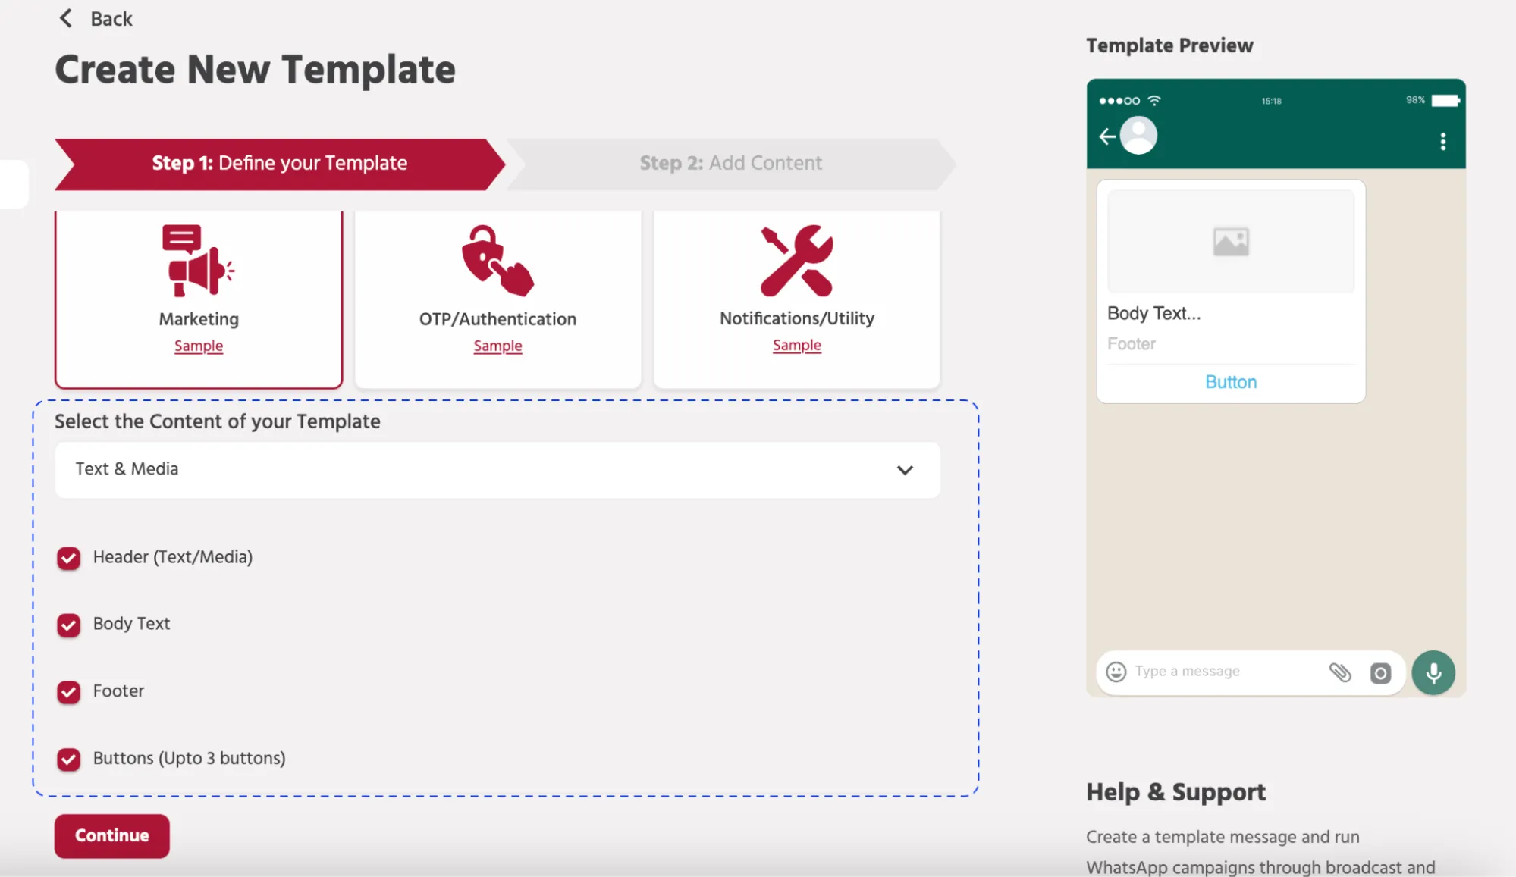
Task: Click the OTP/Authentication label text
Action: (x=498, y=319)
